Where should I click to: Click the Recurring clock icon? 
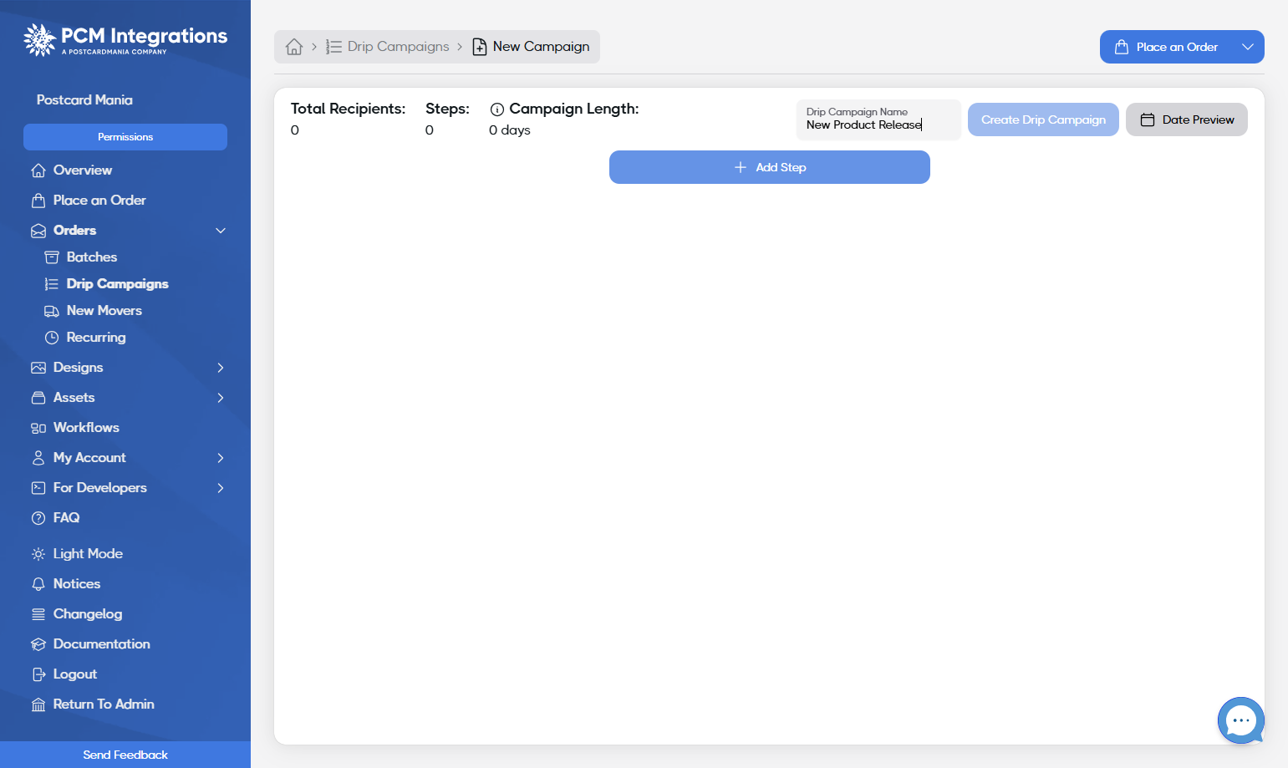52,338
